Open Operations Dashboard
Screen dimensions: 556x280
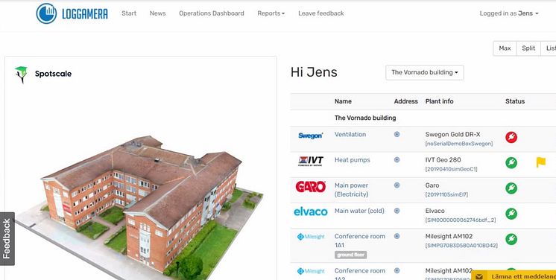(x=212, y=13)
